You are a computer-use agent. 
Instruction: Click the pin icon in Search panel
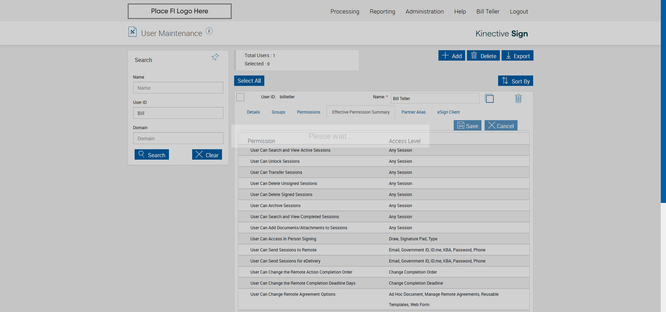(x=215, y=57)
